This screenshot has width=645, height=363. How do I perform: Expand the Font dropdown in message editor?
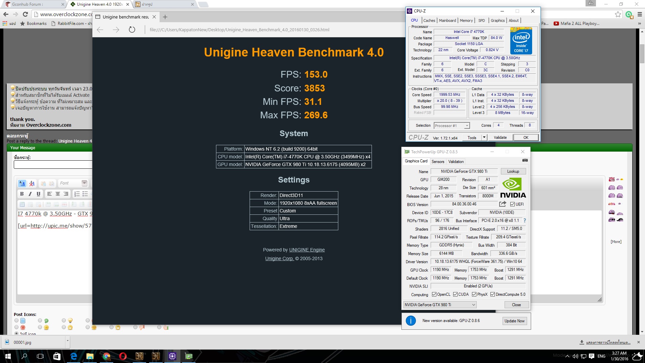click(x=84, y=183)
